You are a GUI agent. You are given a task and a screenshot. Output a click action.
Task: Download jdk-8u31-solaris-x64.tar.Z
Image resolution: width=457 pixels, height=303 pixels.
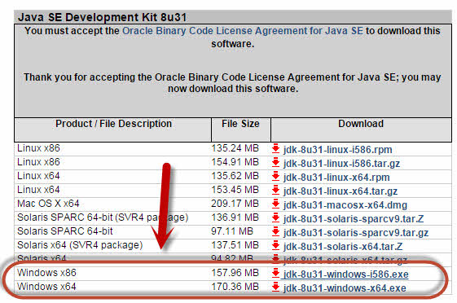(x=343, y=247)
